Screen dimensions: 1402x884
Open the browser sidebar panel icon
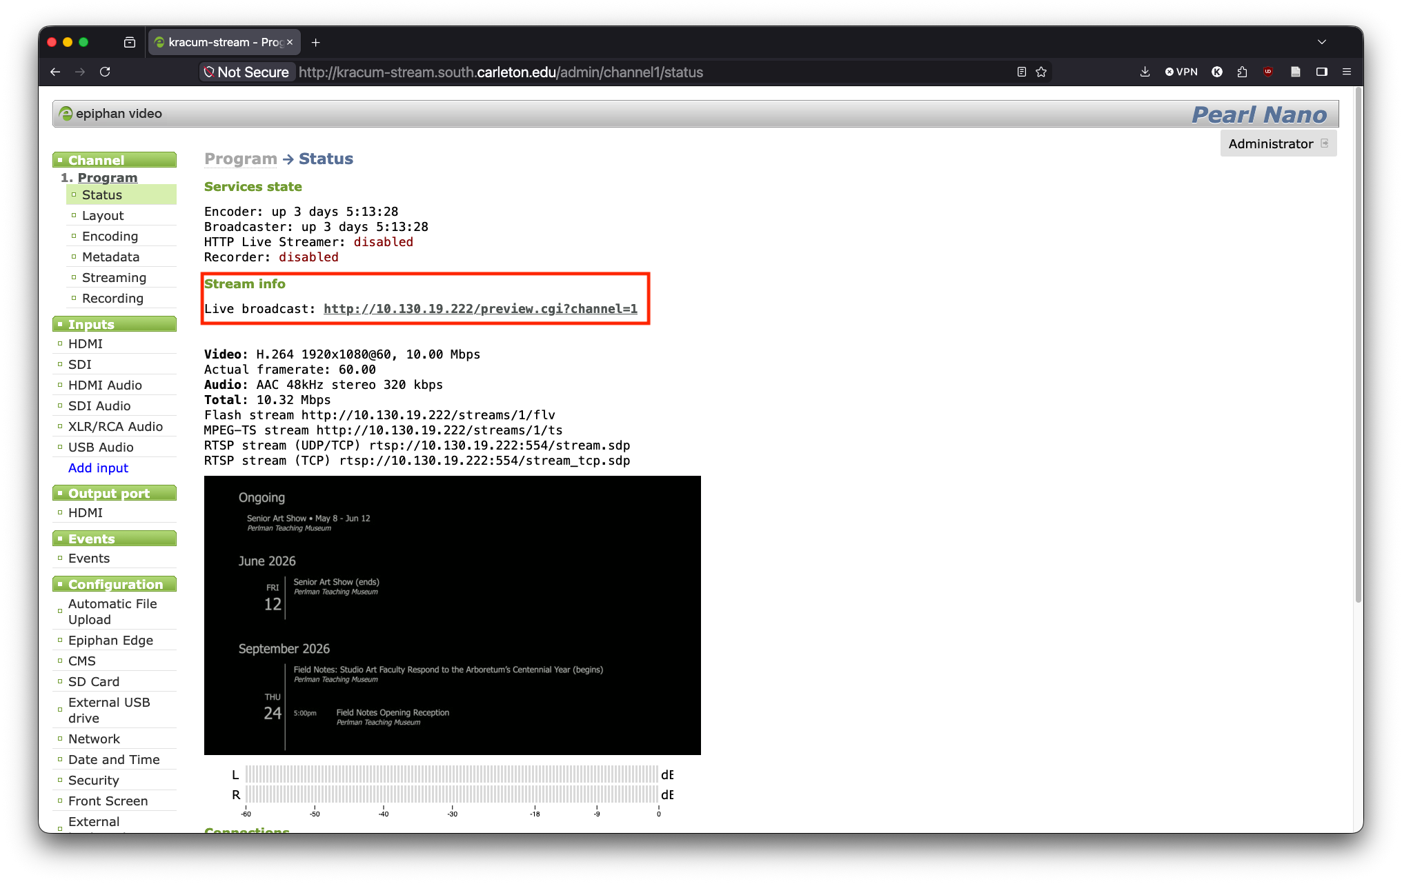pos(1321,72)
